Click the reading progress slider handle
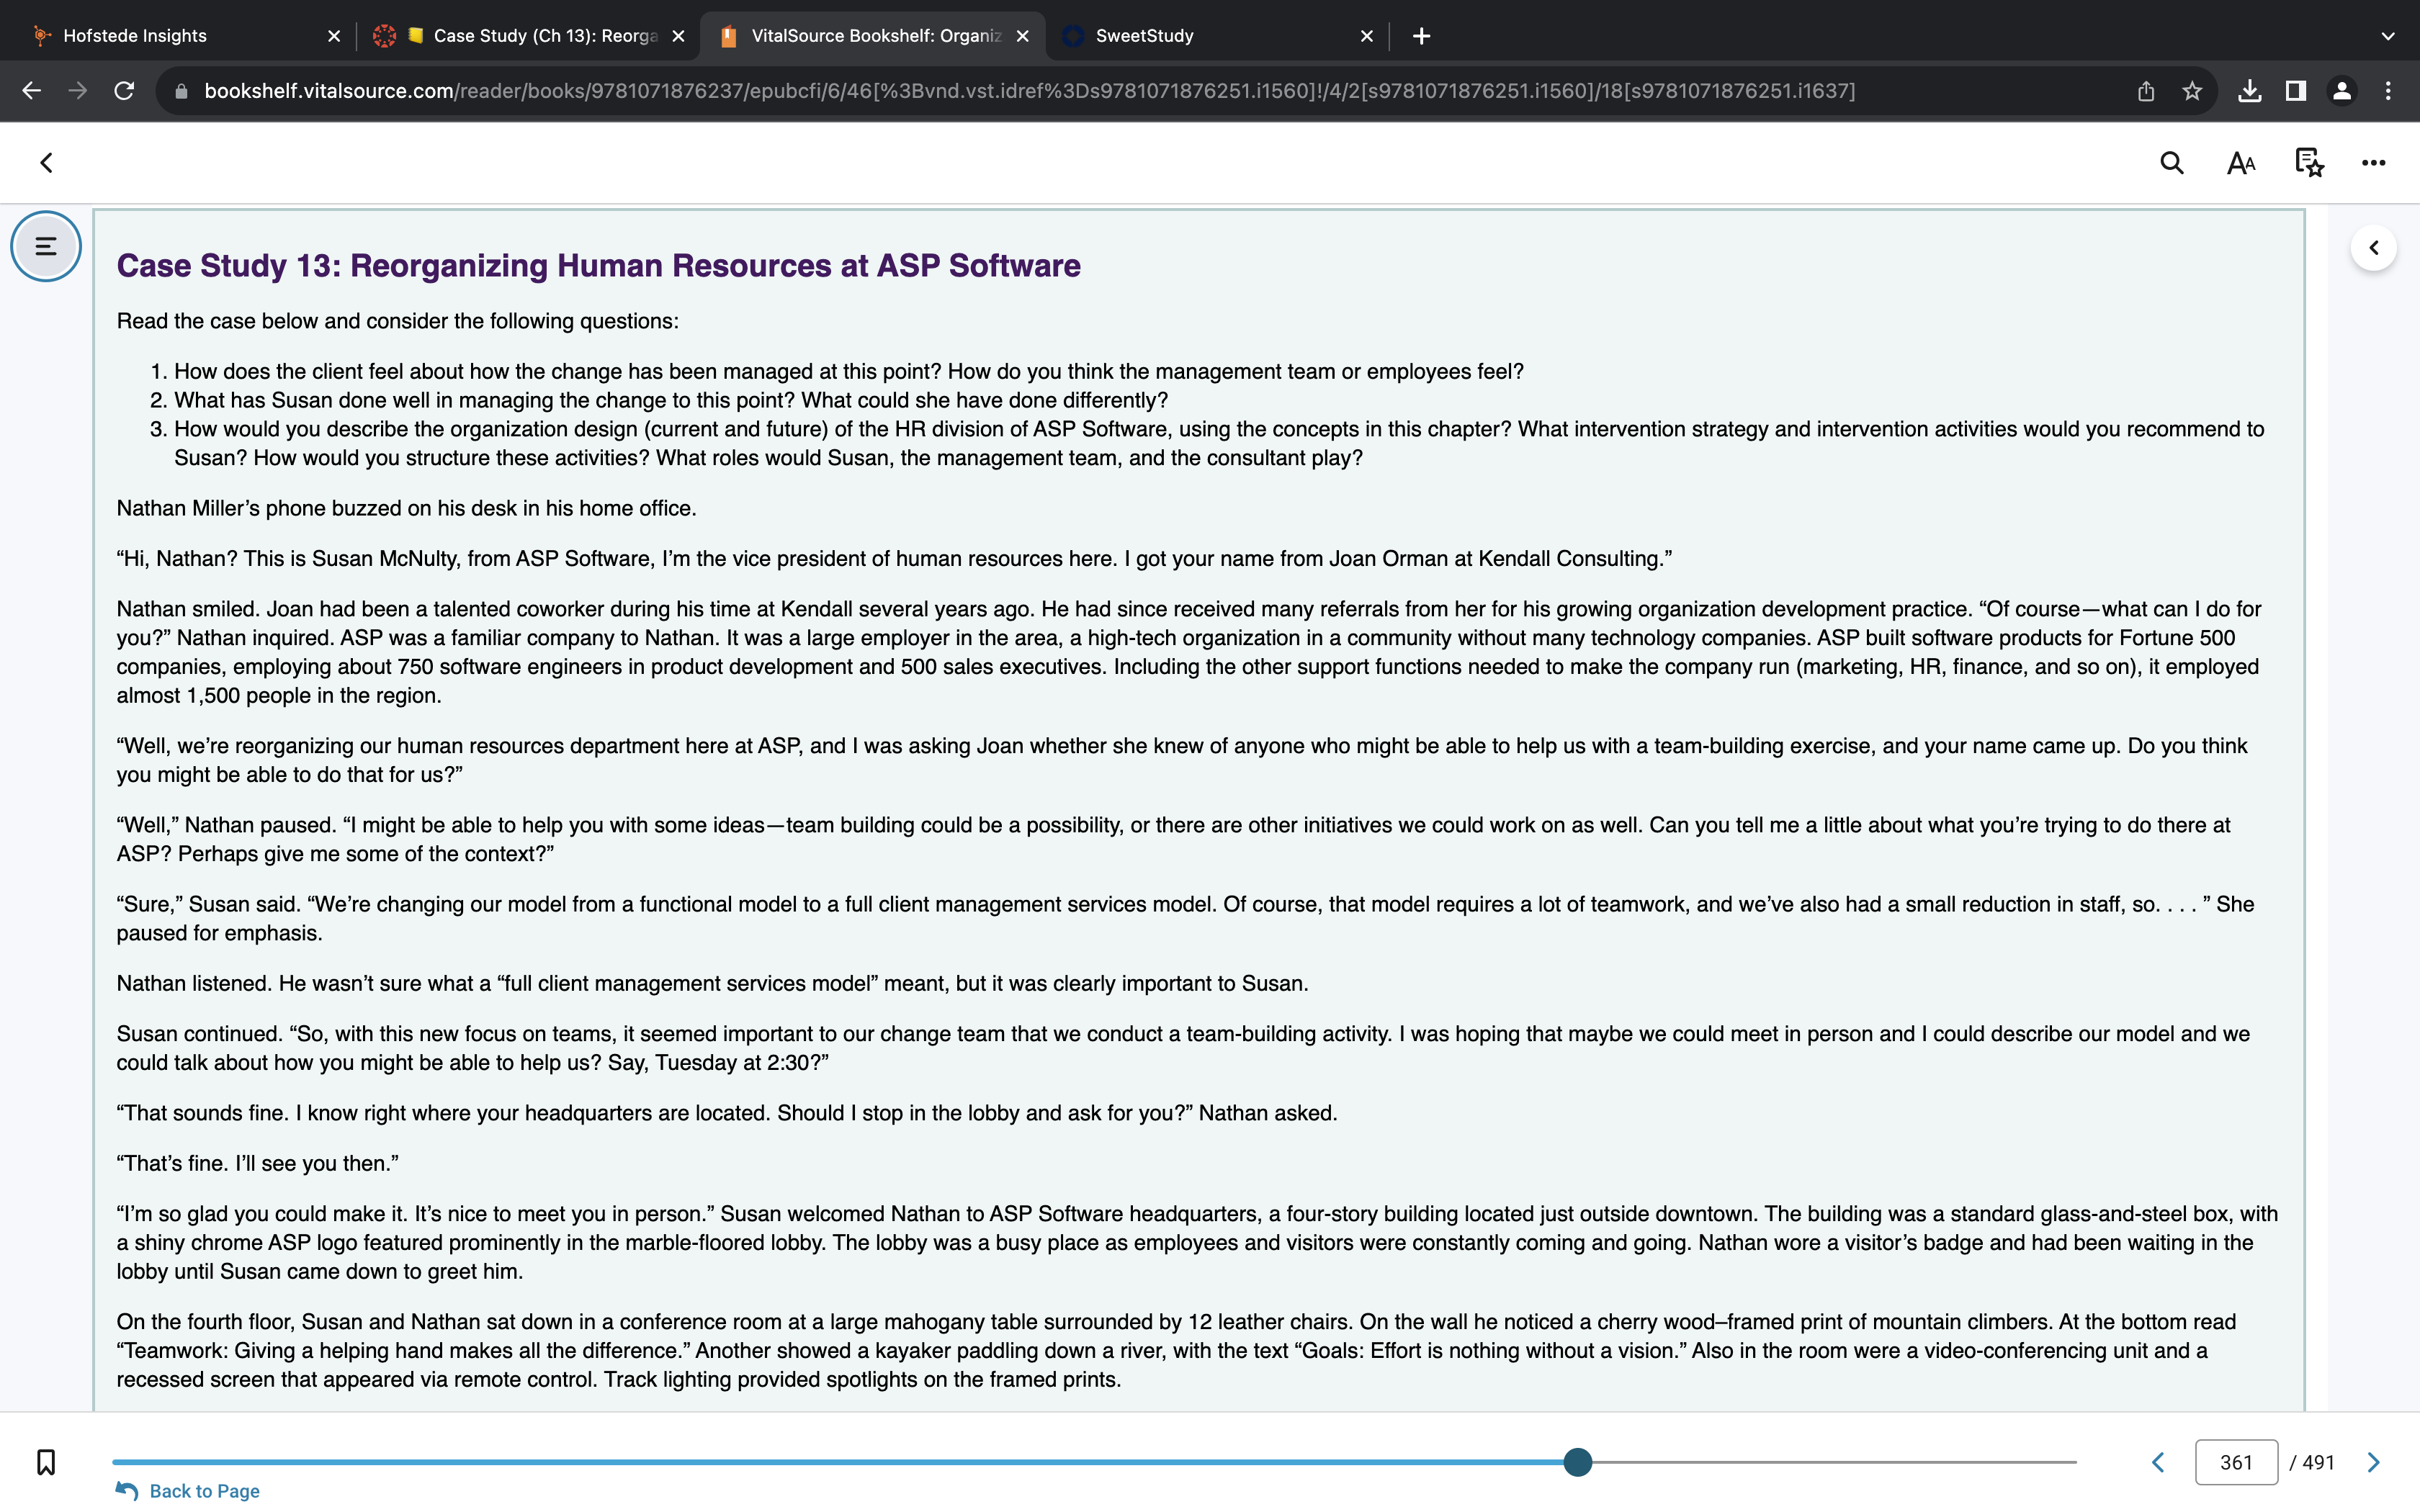 (1577, 1462)
